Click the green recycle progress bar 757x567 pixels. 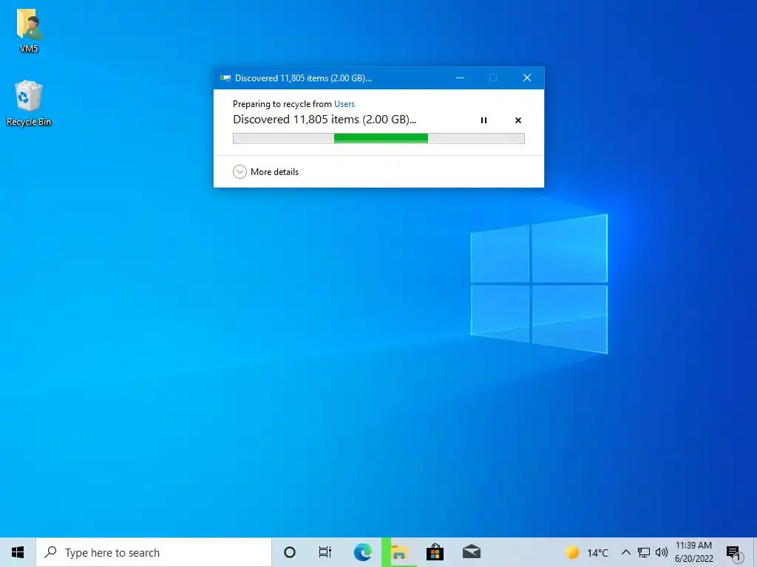coord(378,138)
